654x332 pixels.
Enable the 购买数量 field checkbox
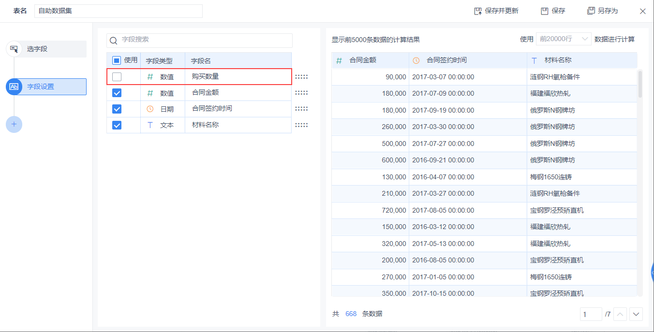pos(117,76)
